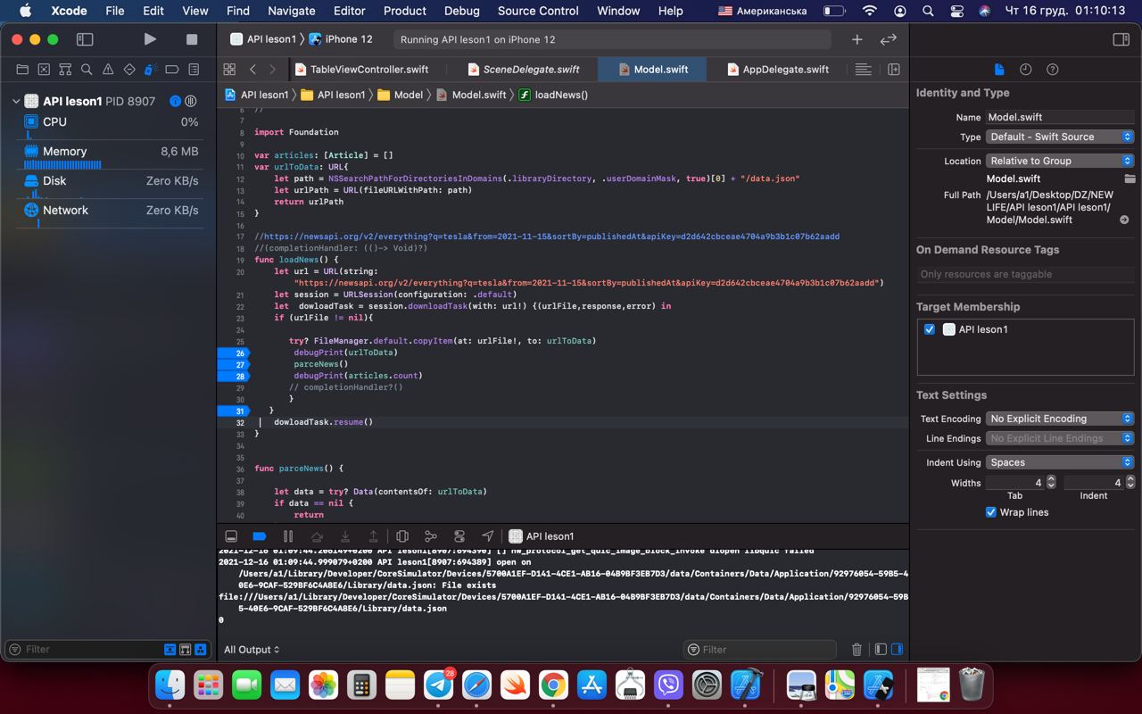Deactivate breakpoints in the debug bar
The image size is (1142, 714).
coord(260,536)
